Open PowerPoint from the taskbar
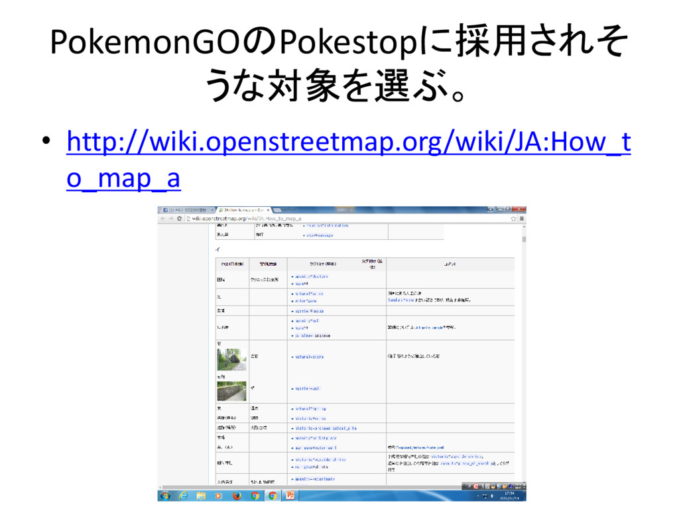Image resolution: width=679 pixels, height=509 pixels. coord(290,496)
